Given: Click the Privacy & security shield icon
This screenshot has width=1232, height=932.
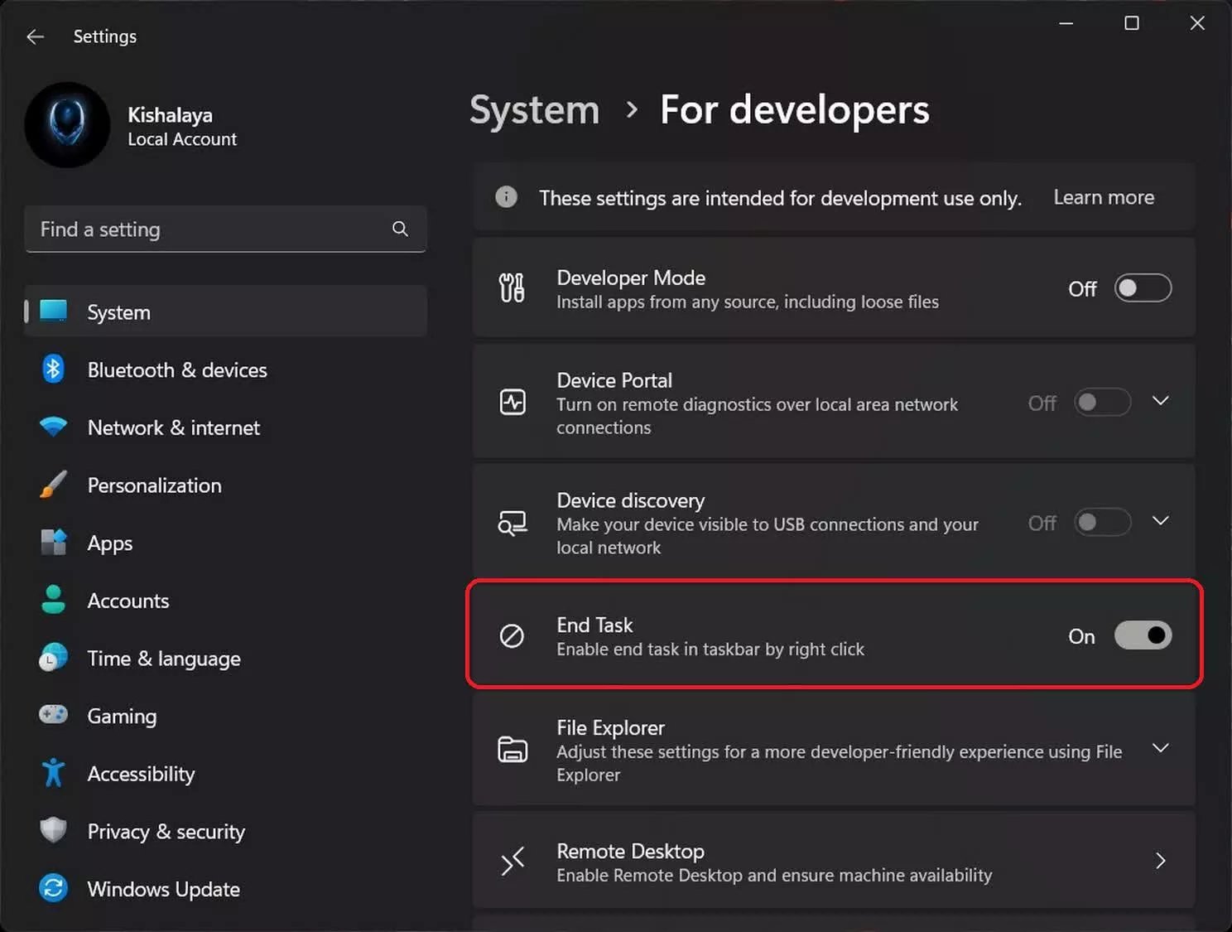Looking at the screenshot, I should coord(53,830).
